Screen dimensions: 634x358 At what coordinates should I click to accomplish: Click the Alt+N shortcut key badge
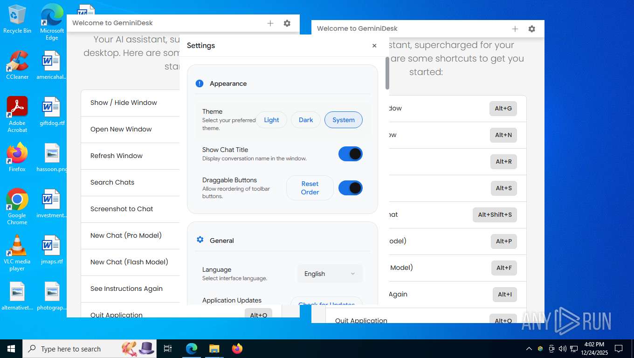click(503, 135)
